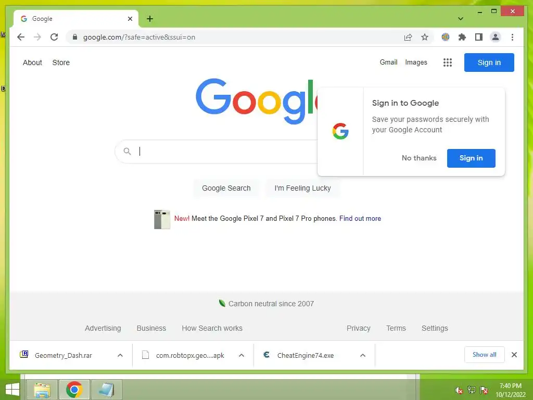Click the Geometry_Dash.rar file icon
The height and width of the screenshot is (400, 533).
click(24, 355)
